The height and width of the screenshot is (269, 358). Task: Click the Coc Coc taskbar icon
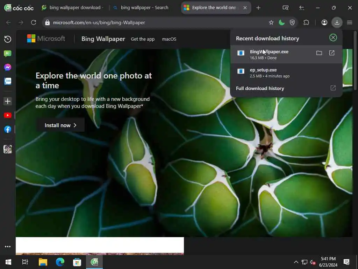point(94,262)
